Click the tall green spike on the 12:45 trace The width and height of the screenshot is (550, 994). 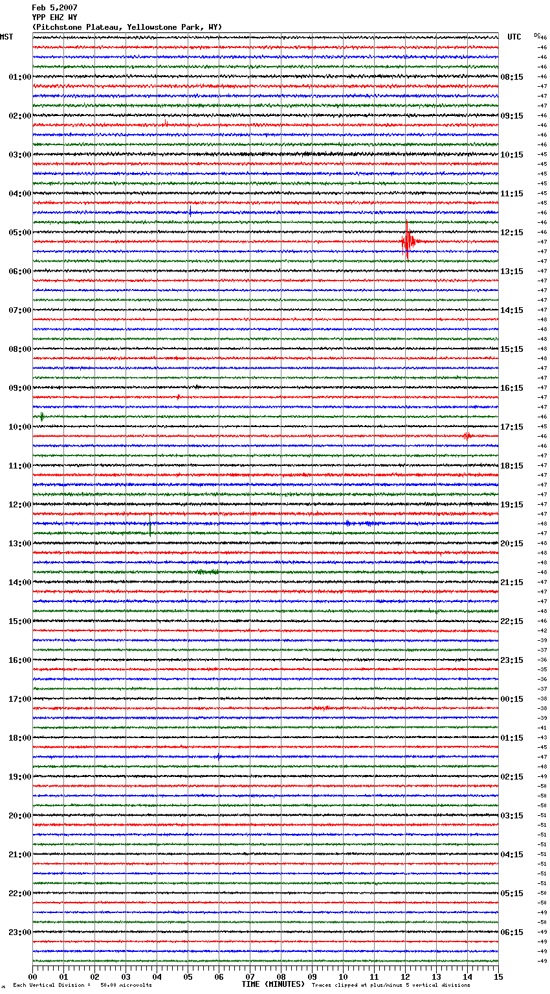coord(150,527)
